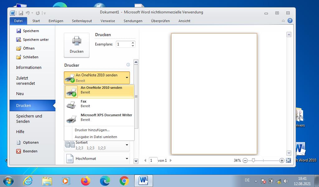
Task: Switch to the Verweise tab
Action: pos(107,21)
